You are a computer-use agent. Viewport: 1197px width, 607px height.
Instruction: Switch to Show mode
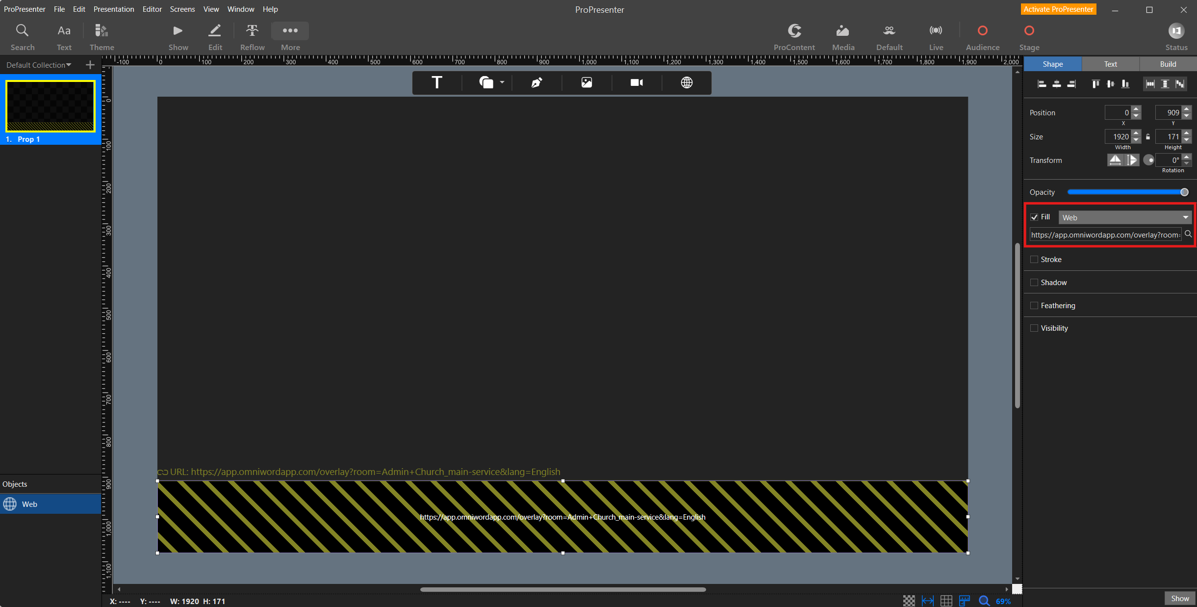[178, 37]
